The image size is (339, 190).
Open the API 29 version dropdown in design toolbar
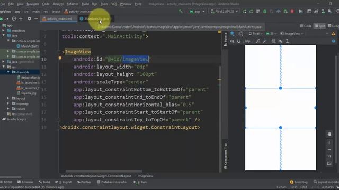click(271, 34)
